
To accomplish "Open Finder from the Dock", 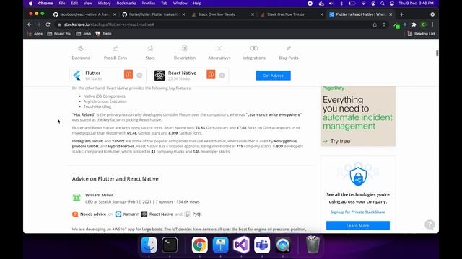I will (149, 245).
